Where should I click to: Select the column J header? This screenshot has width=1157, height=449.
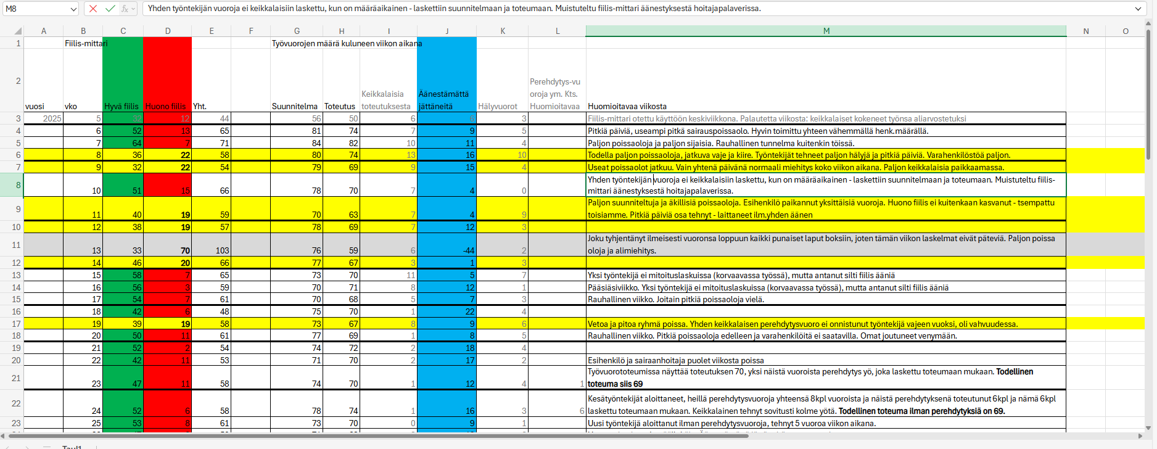pos(447,31)
